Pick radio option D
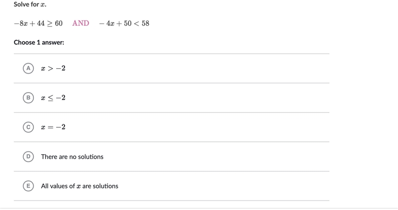Screen dimensions: 398x210 28,156
